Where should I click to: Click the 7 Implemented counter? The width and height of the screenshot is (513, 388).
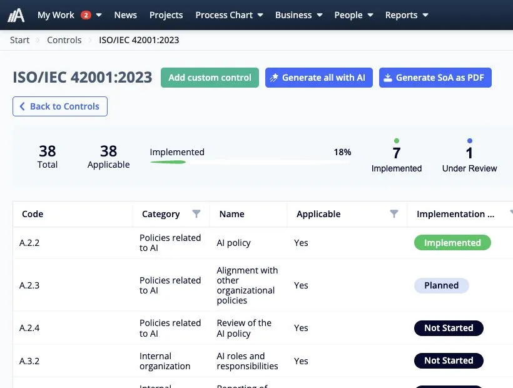click(397, 160)
